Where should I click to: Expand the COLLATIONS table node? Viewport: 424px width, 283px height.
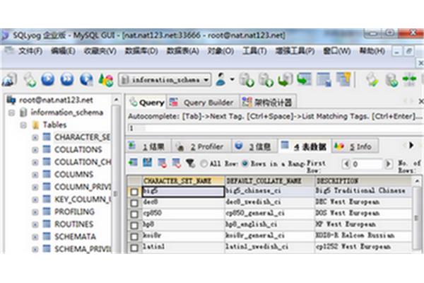[35, 150]
